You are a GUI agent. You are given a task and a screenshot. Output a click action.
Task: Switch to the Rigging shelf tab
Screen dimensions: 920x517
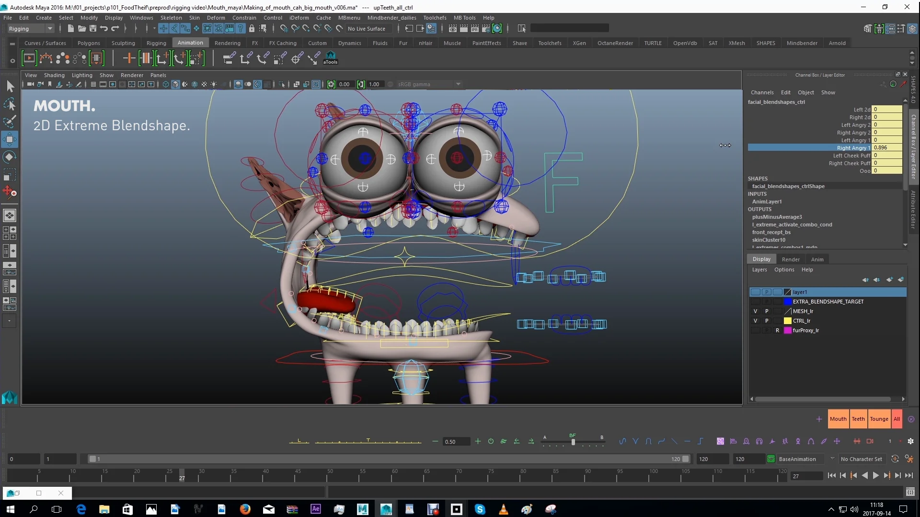156,43
